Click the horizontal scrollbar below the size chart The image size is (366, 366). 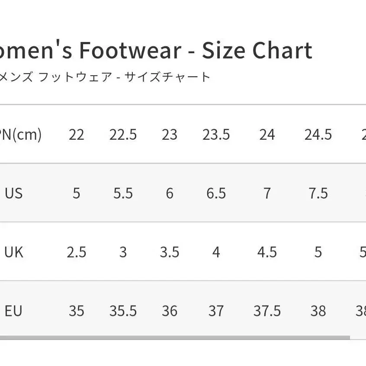pos(173,337)
